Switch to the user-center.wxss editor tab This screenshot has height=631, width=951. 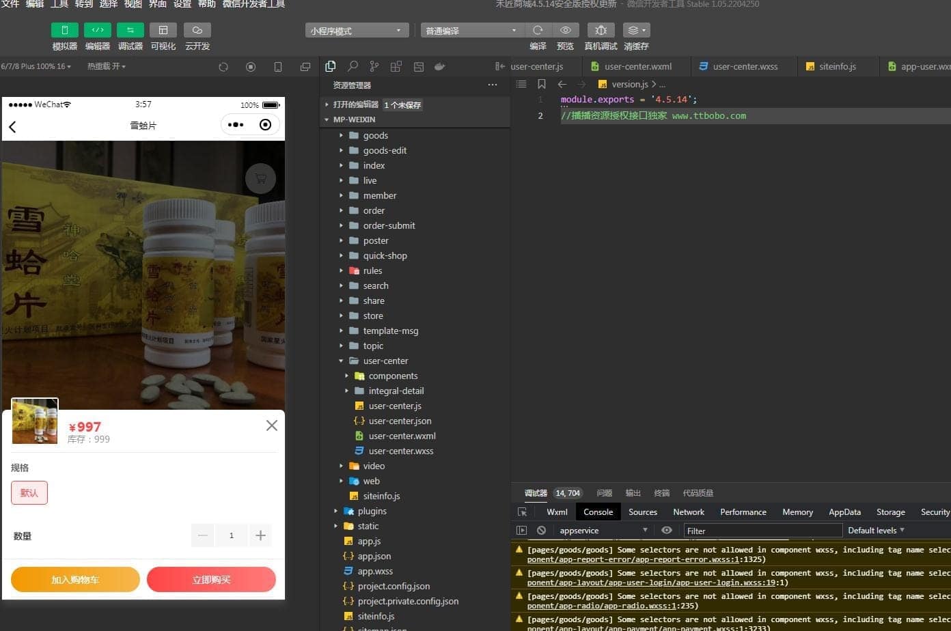745,66
